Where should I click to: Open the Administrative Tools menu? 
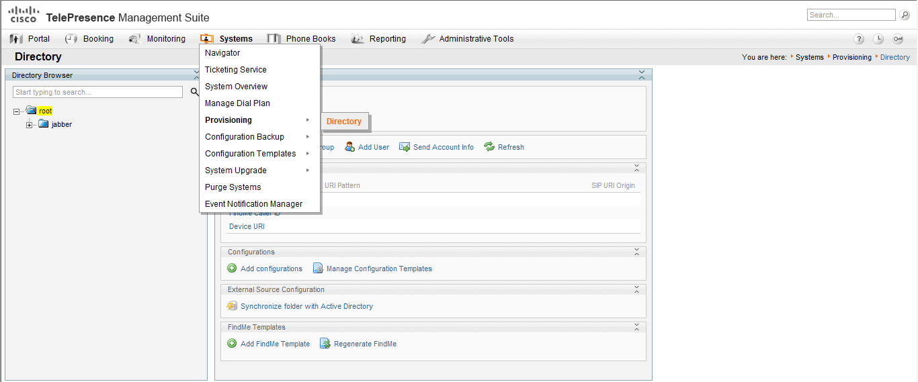click(476, 39)
